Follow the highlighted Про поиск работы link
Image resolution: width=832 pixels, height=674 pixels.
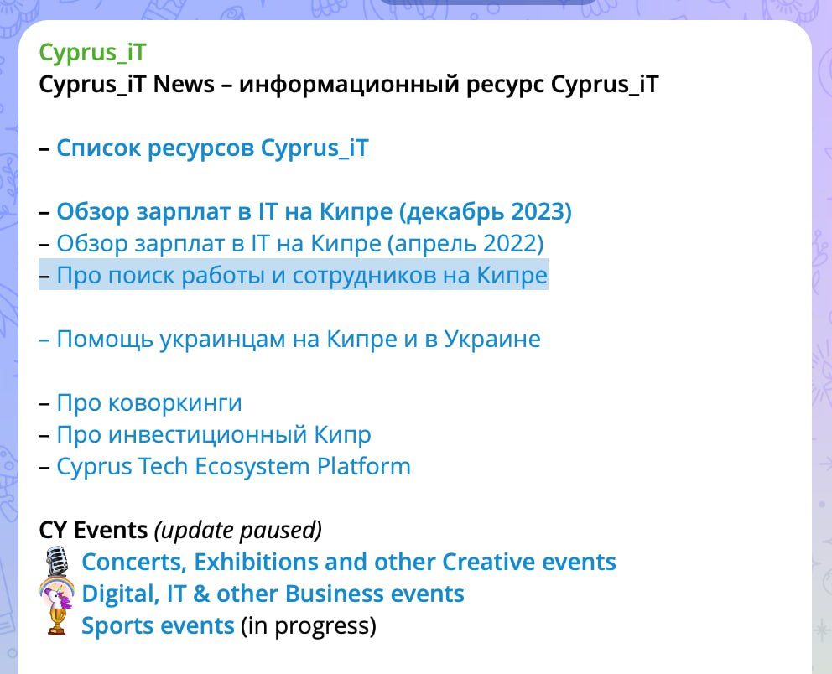(x=301, y=275)
